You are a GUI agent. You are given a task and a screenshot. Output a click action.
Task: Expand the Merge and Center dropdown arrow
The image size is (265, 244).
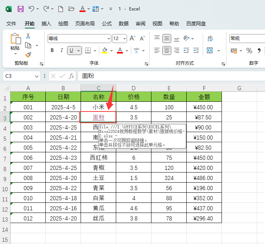[x=219, y=51]
